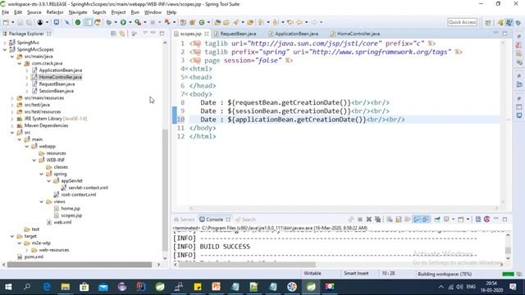Toggle Show Console on standard error change
Screen dimensions: 525x295
tap(426, 220)
